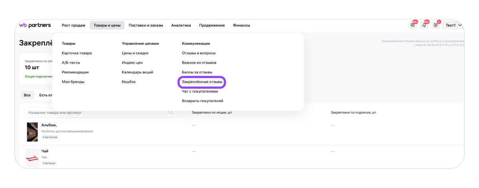Go to Отзывы и вопросы
Viewport: 479px width, 188px height.
point(199,53)
